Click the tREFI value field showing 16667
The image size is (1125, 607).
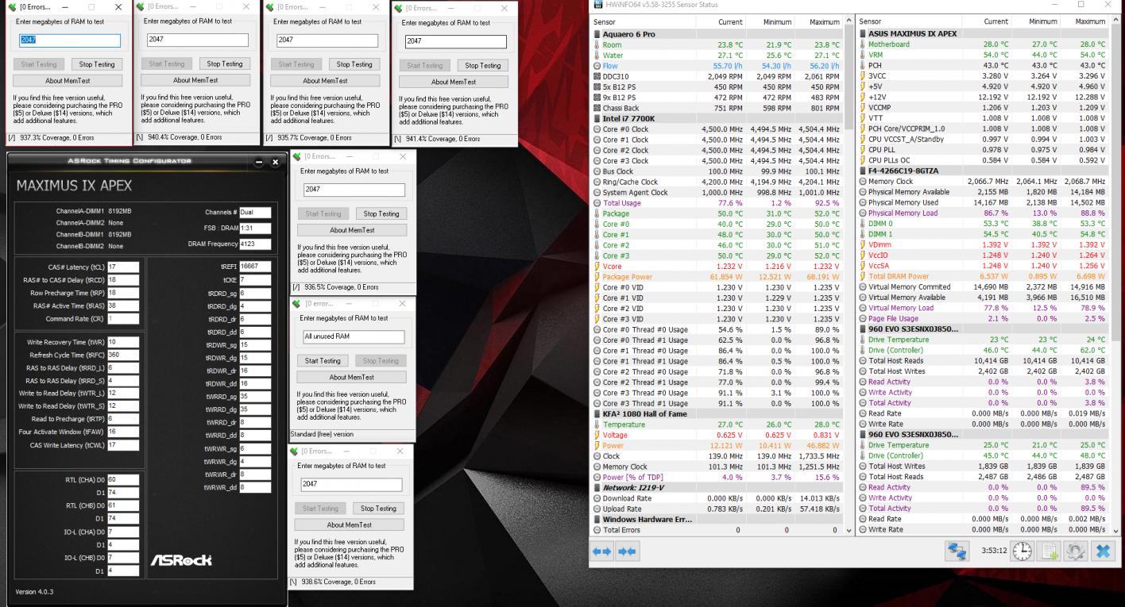coord(255,267)
